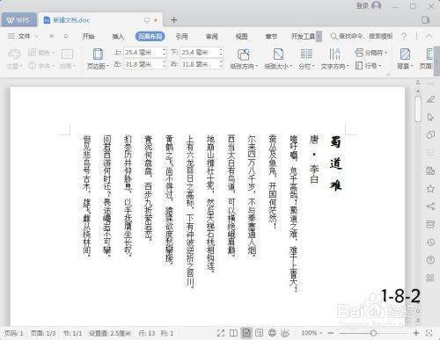This screenshot has width=440, height=340.
Task: Open the 背景 page background dropdown
Action: point(405,59)
